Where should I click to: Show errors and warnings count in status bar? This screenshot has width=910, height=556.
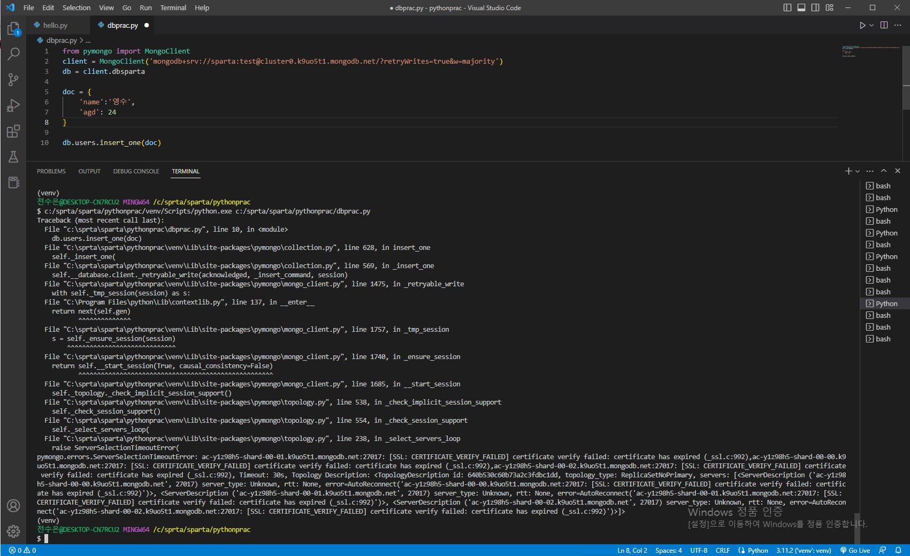click(x=22, y=550)
